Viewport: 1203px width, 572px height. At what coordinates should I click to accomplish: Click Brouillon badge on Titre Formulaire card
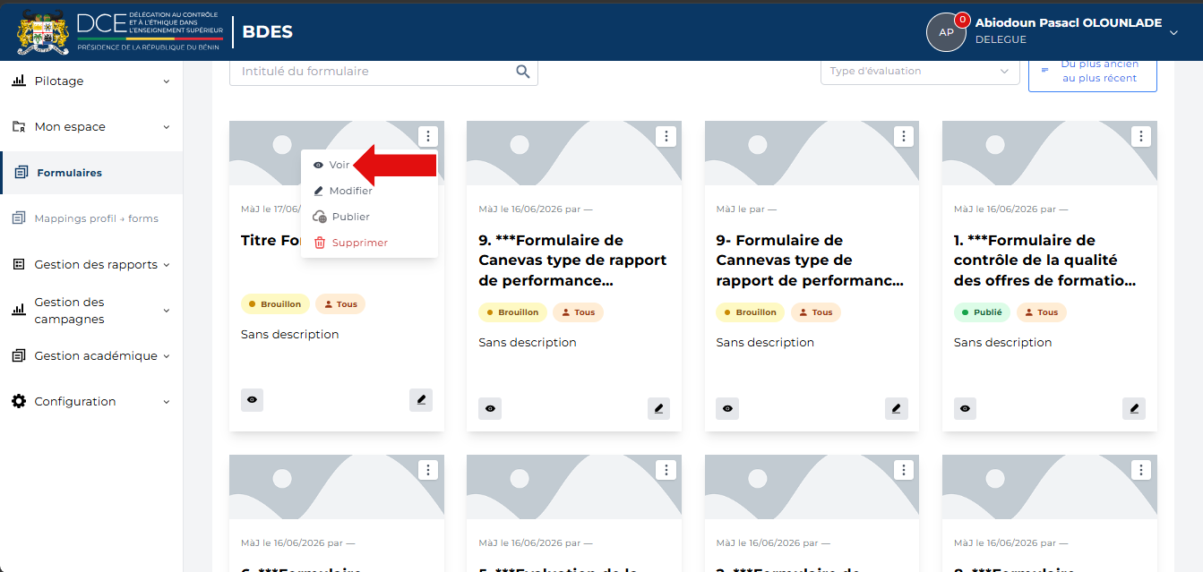(x=275, y=304)
